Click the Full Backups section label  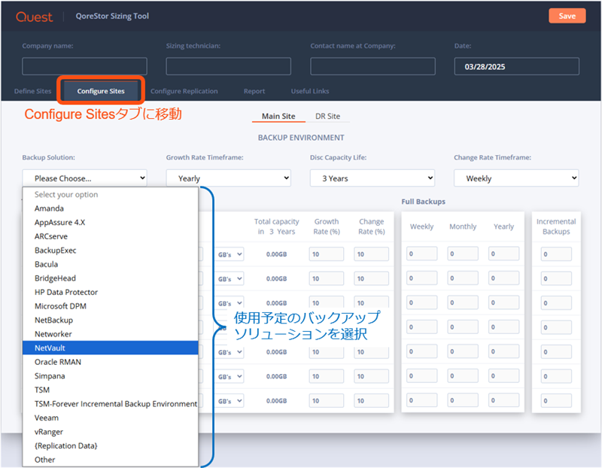click(423, 202)
